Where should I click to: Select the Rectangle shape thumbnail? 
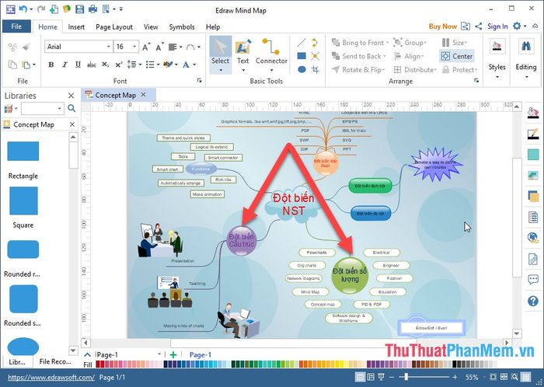(x=23, y=152)
